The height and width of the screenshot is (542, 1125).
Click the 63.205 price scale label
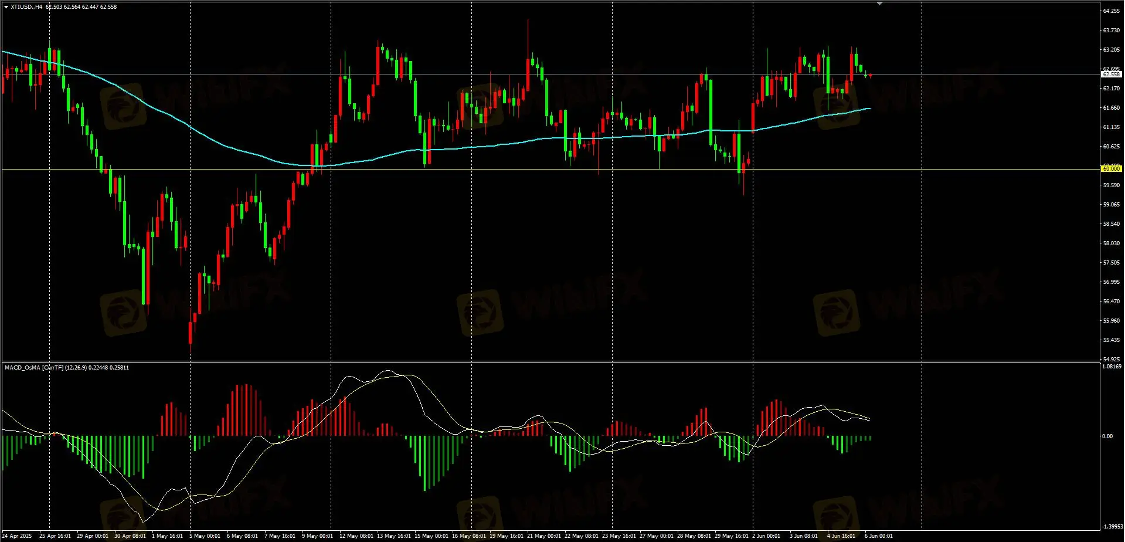pyautogui.click(x=1112, y=50)
